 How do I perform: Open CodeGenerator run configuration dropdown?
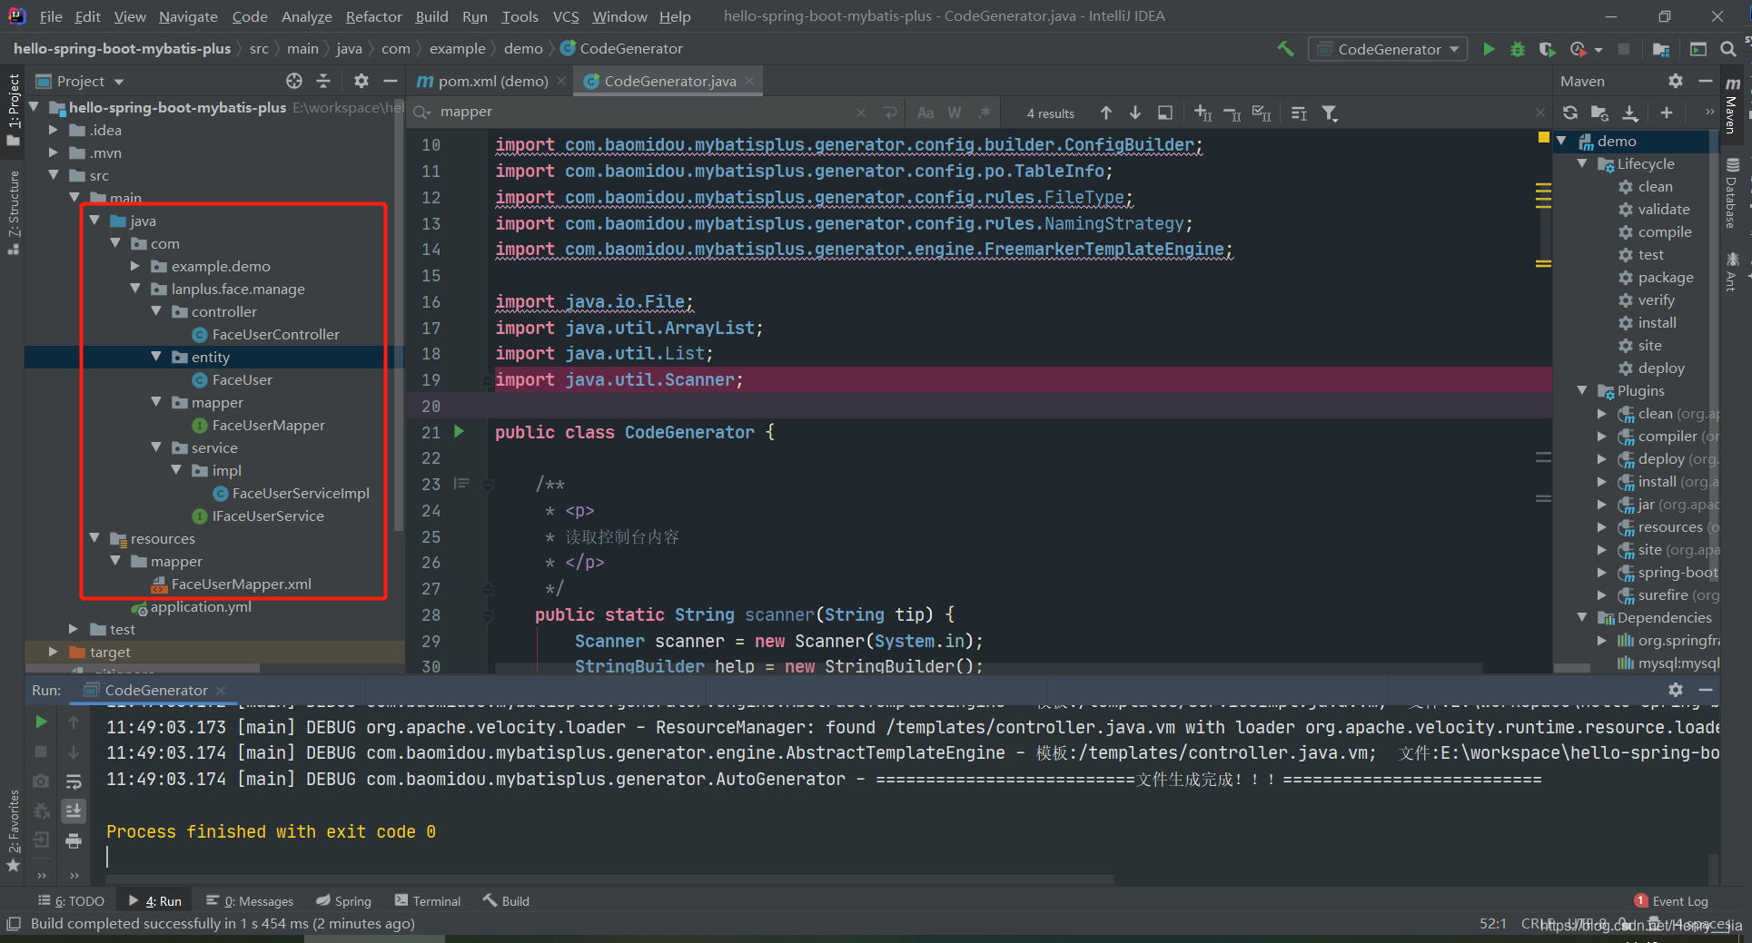(1389, 49)
